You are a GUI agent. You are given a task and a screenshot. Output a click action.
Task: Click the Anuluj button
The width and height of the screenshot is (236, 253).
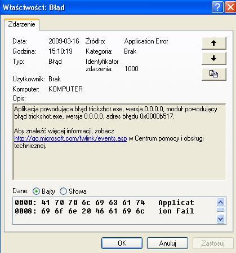click(x=167, y=243)
